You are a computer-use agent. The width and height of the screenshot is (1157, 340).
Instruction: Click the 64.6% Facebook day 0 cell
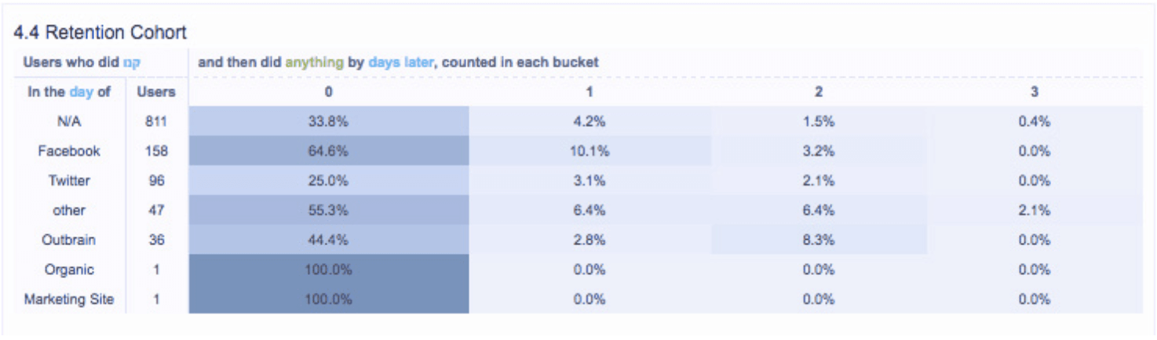[x=328, y=151]
